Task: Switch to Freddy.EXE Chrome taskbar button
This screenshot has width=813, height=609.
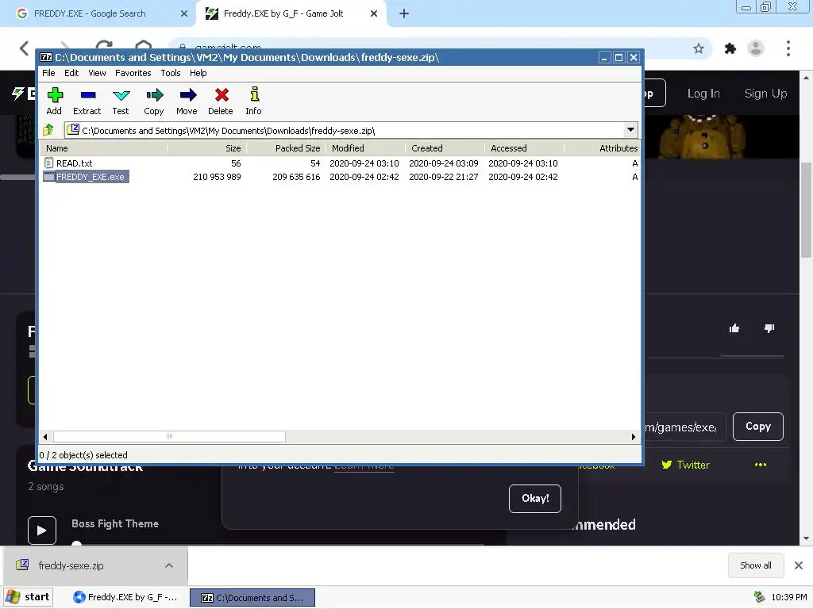Action: (126, 597)
